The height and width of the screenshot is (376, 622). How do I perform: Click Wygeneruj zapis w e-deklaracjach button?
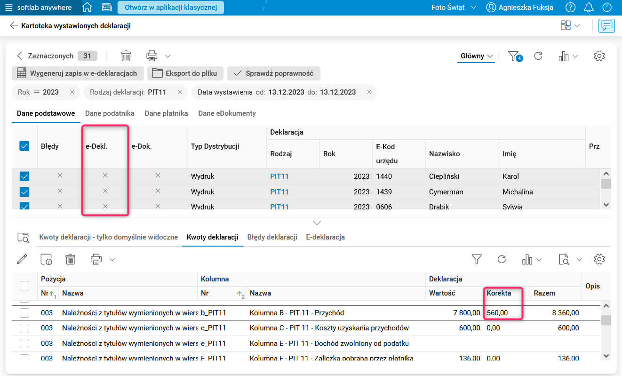pyautogui.click(x=77, y=73)
